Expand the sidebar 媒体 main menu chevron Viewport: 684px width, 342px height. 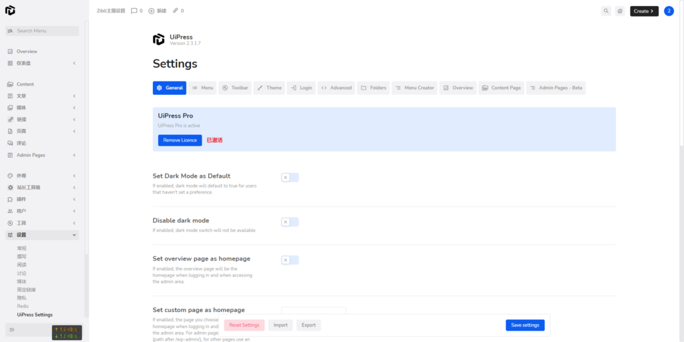[x=74, y=108]
